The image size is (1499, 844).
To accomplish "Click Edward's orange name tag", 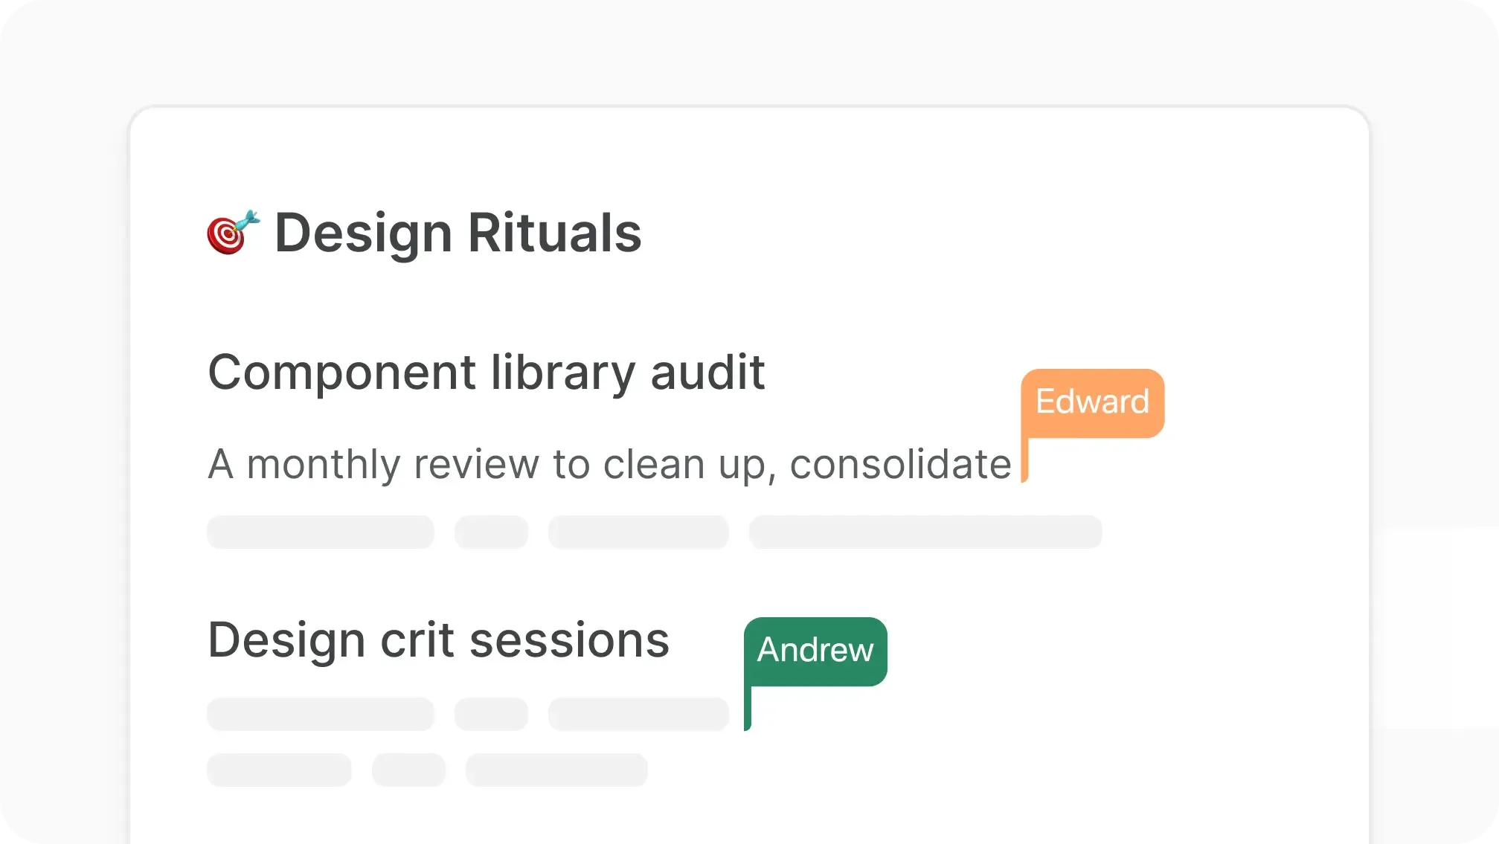I will (x=1092, y=402).
